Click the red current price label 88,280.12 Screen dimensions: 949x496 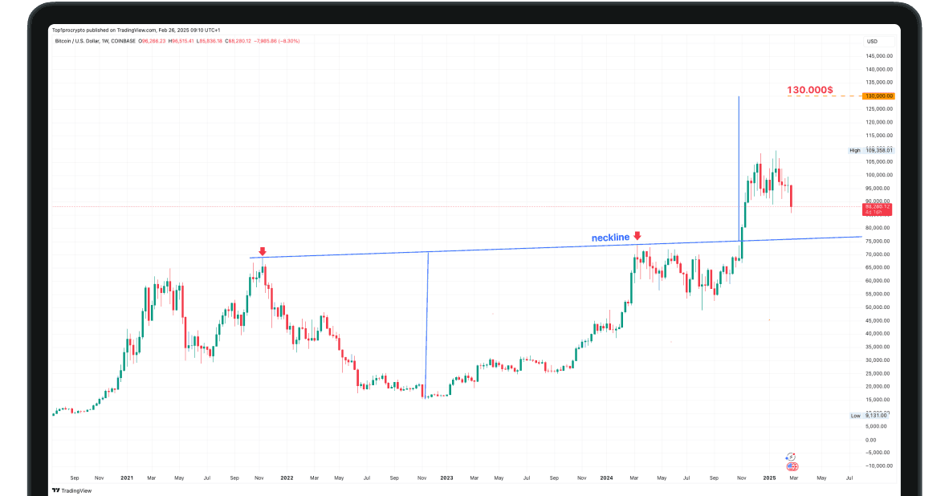(877, 209)
